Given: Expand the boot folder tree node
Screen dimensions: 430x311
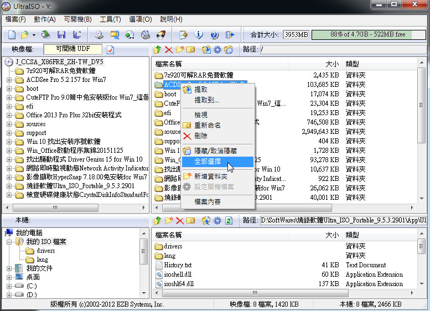Looking at the screenshot, I should [9, 89].
